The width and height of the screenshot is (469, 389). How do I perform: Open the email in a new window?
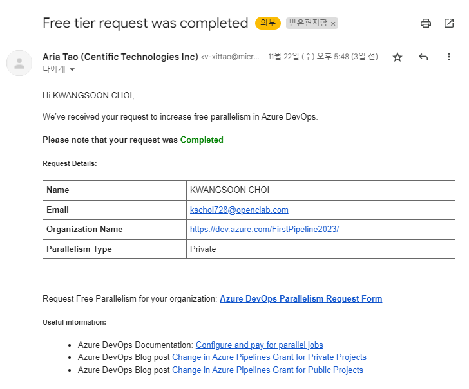(x=449, y=23)
